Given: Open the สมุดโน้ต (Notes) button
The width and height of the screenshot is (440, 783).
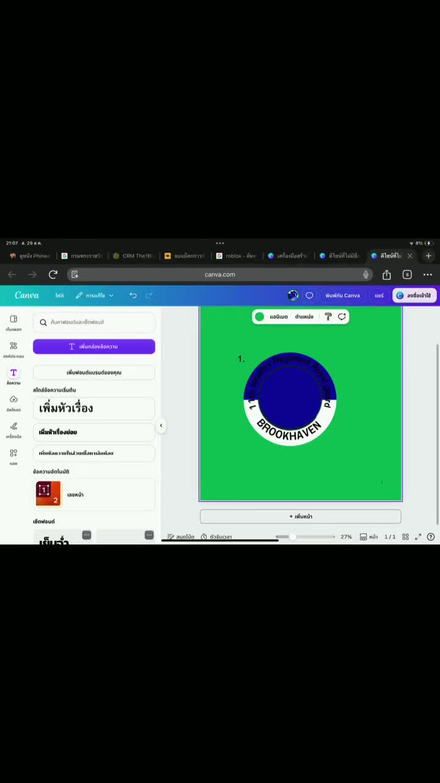Looking at the screenshot, I should 181,536.
